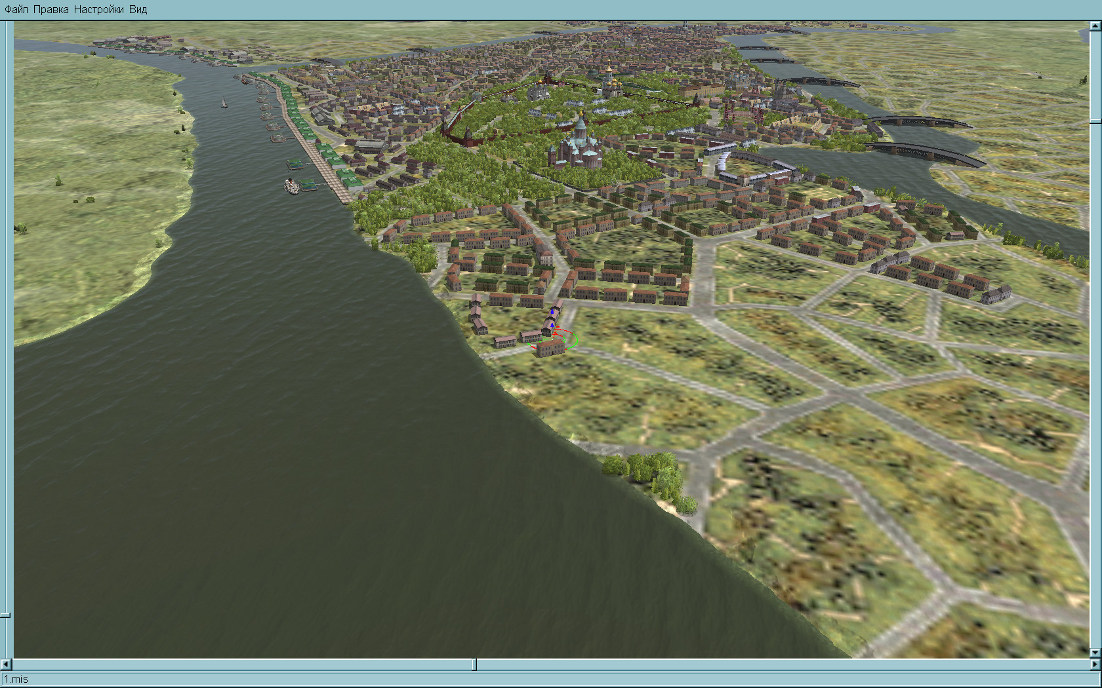1102x688 pixels.
Task: Open the Правка menu
Action: (51, 10)
